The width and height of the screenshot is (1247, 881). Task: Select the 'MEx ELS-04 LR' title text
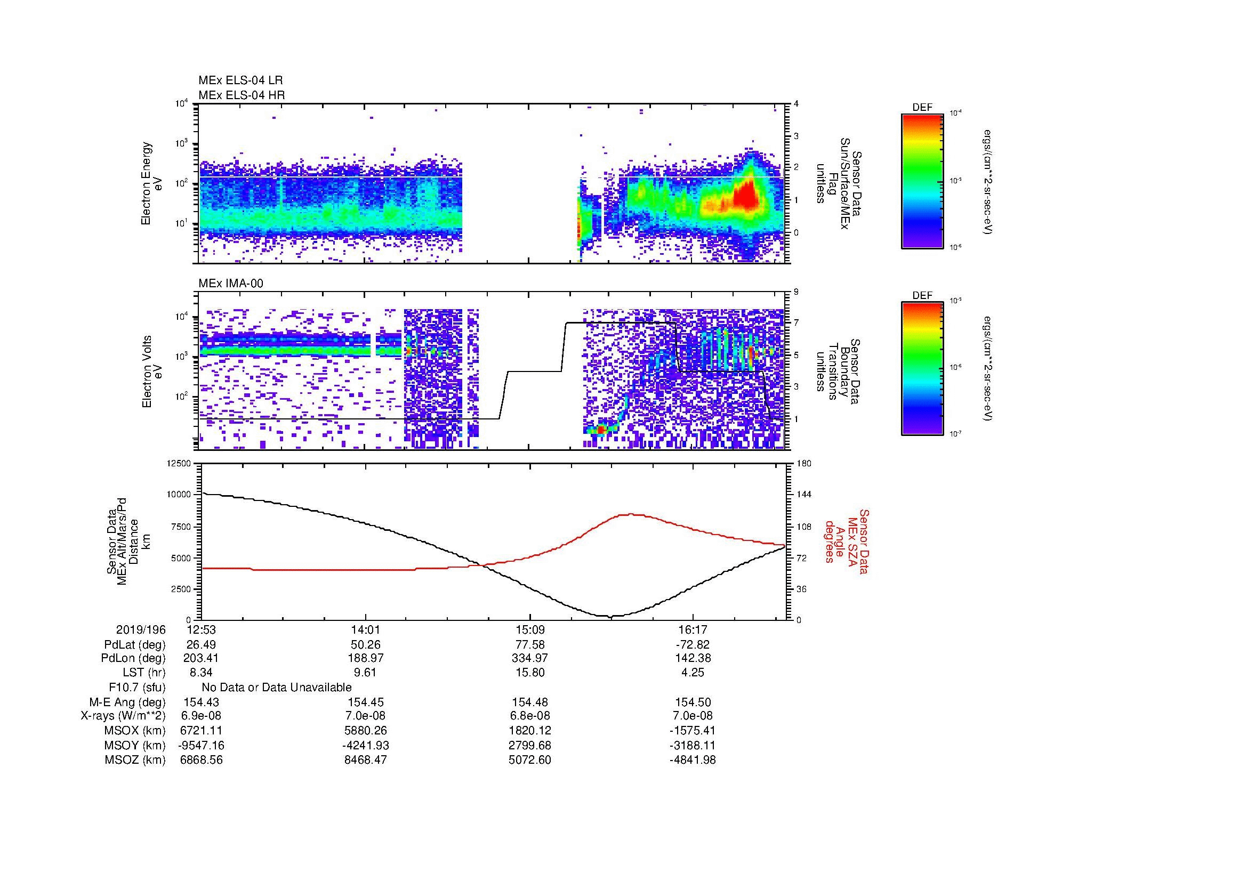(x=240, y=80)
